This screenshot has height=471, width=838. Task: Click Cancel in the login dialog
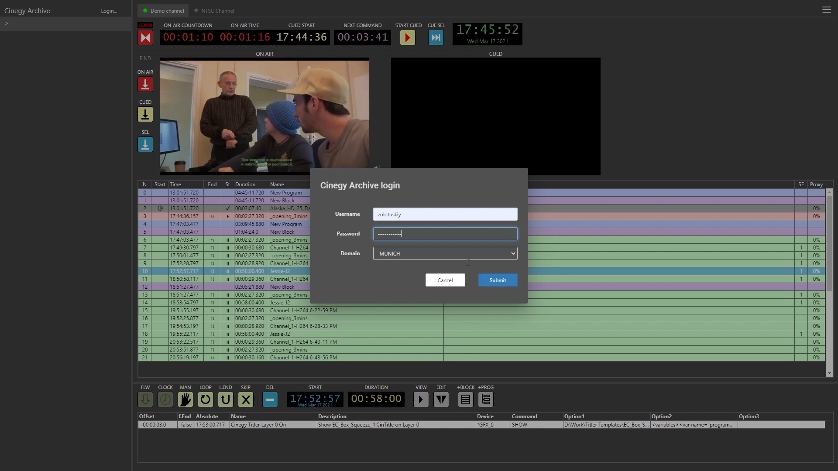pyautogui.click(x=445, y=280)
